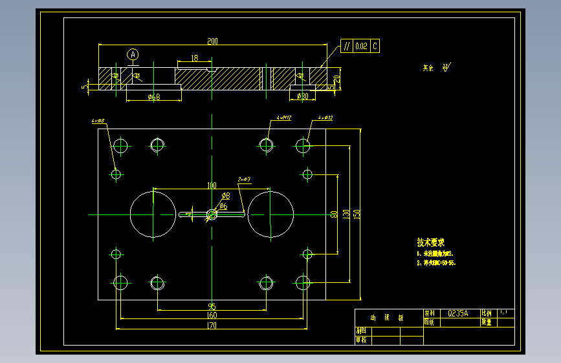Viewport: 561px width, 363px height.
Task: Click technical requirement line 1
Action: click(435, 254)
